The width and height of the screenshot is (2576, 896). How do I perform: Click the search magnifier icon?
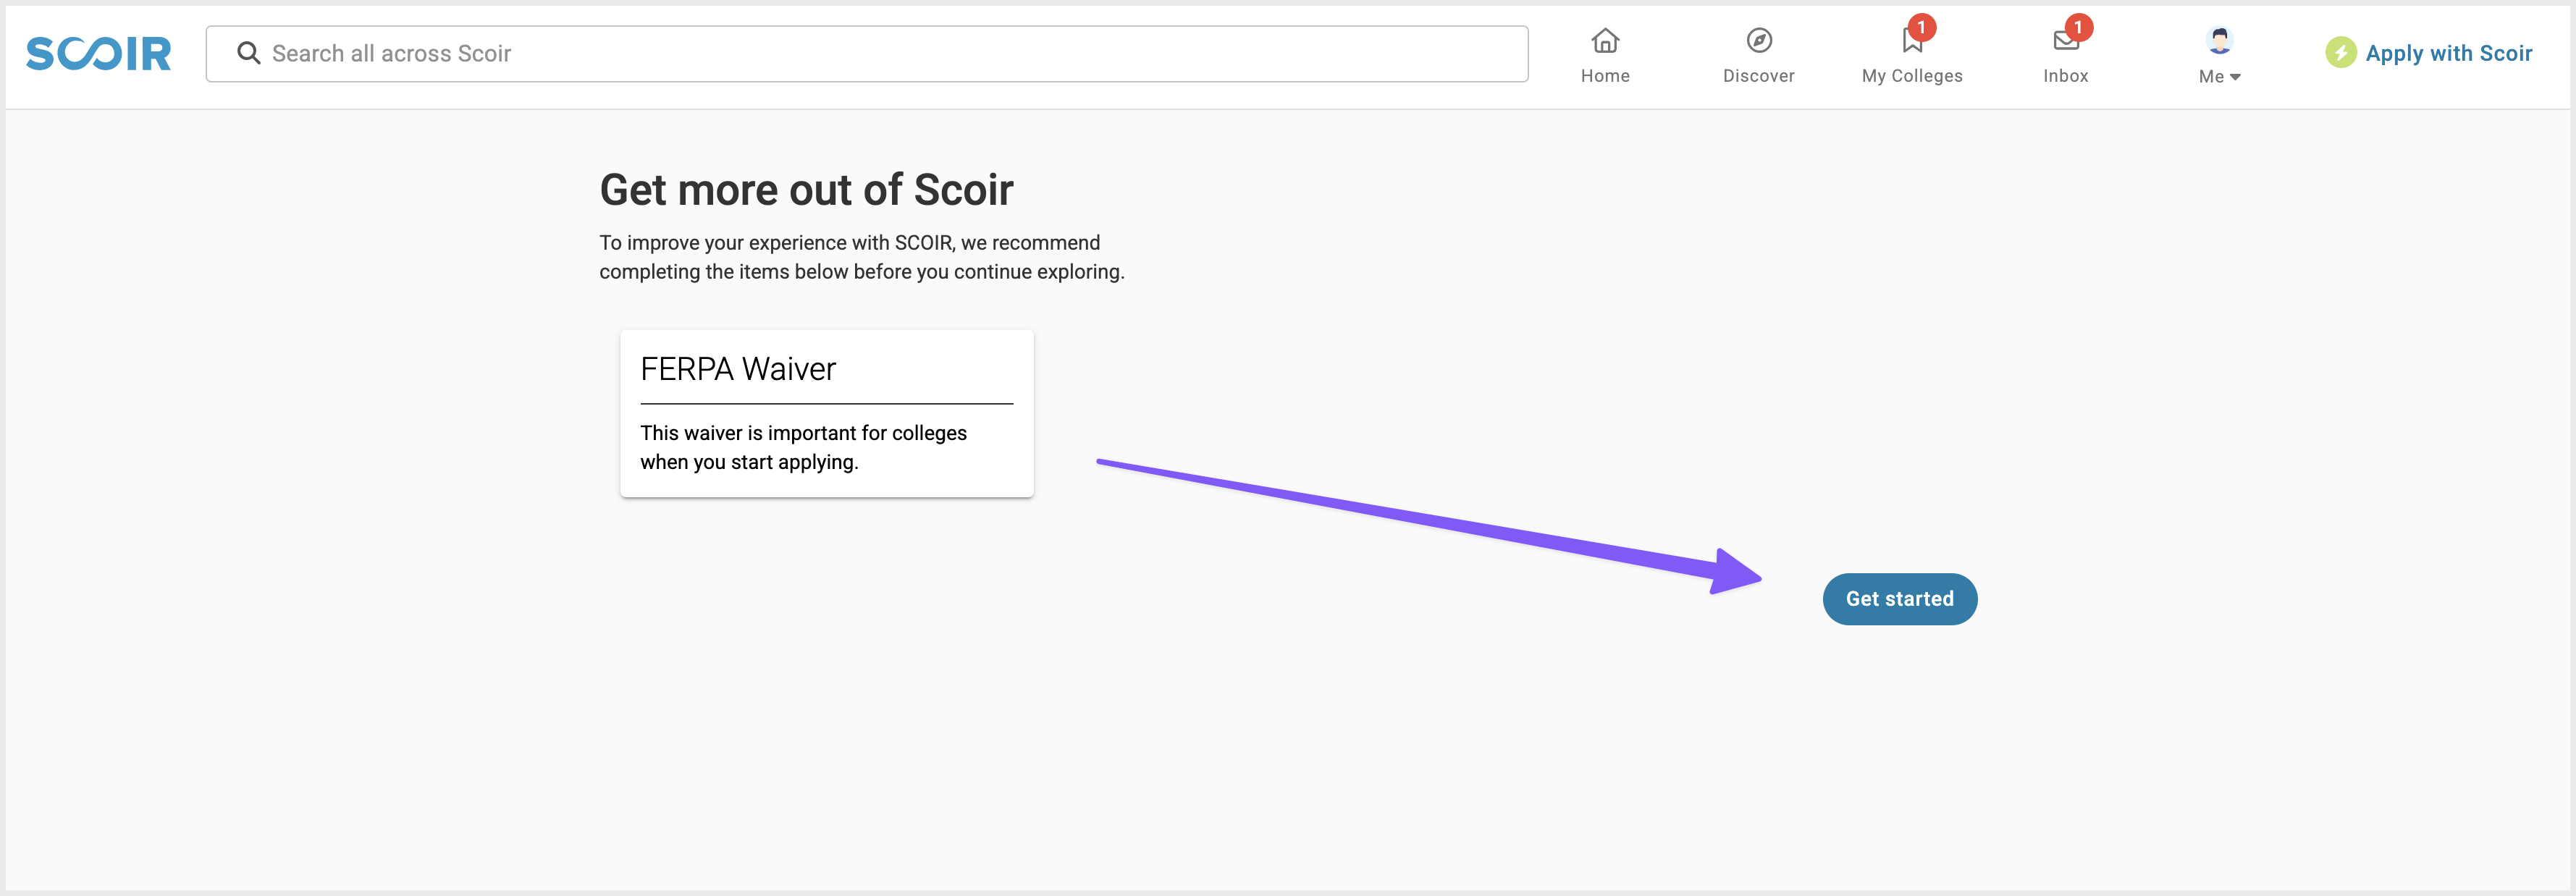248,53
